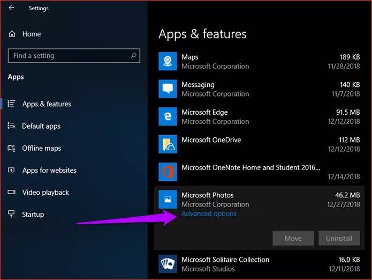Click the OneNote Office app icon
372x280 pixels.
point(168,172)
